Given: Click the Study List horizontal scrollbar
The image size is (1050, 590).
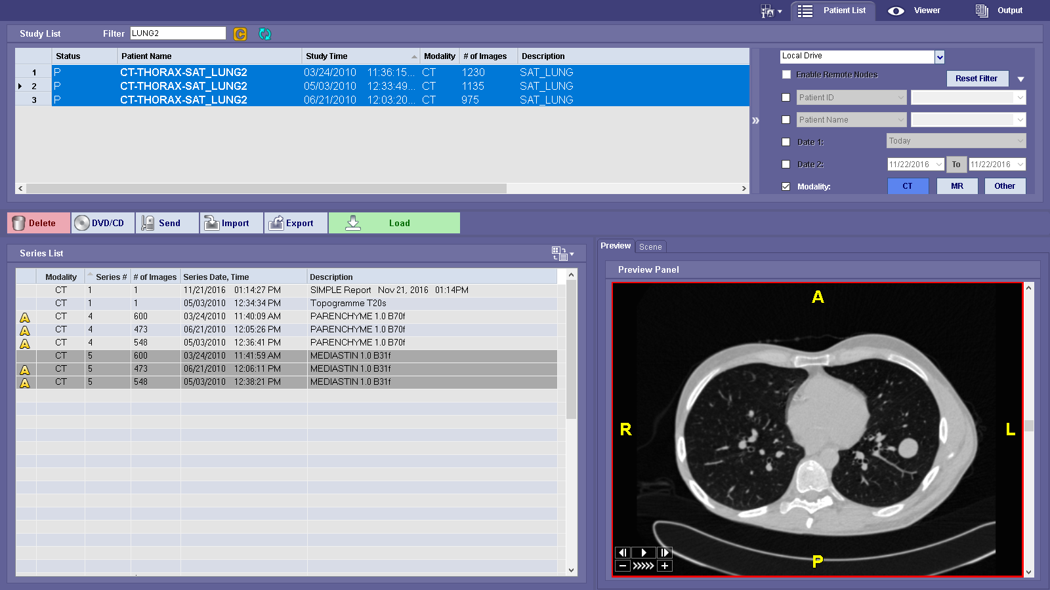Looking at the screenshot, I should 266,188.
